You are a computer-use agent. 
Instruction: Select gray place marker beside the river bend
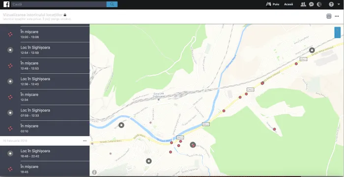pos(121,125)
